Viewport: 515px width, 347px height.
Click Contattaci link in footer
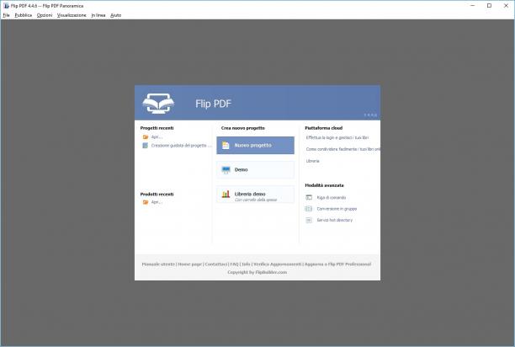(x=215, y=264)
